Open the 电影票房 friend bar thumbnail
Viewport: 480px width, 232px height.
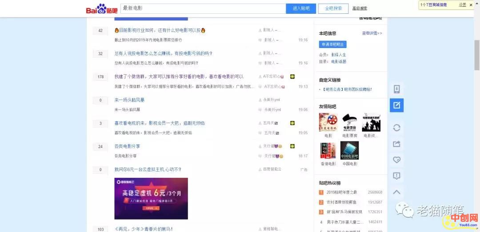click(349, 123)
